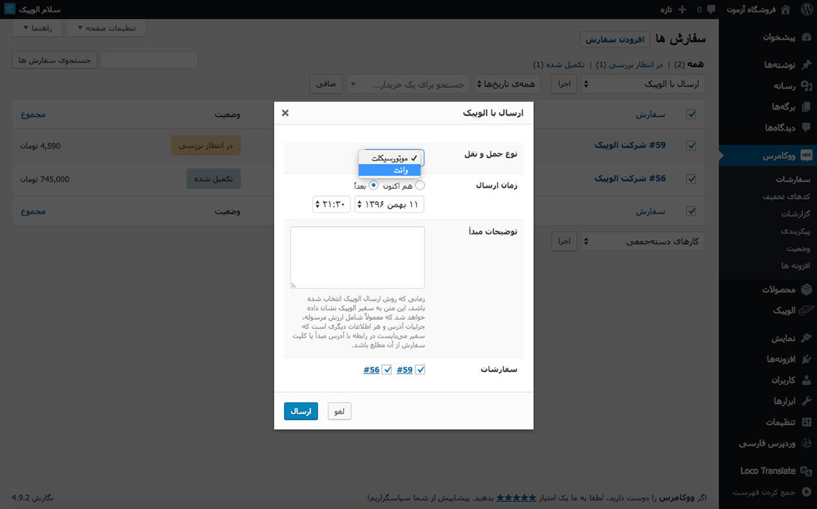Click the Comments (دیدگاه‌ها) icon in sidebar
This screenshot has height=509, width=817.
806,127
